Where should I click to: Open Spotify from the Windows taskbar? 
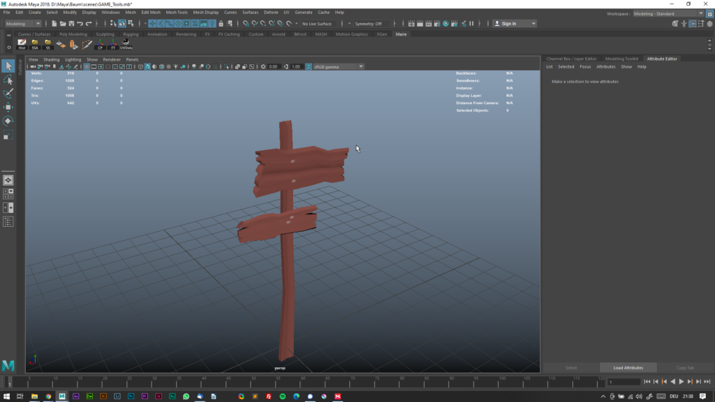[x=282, y=396]
